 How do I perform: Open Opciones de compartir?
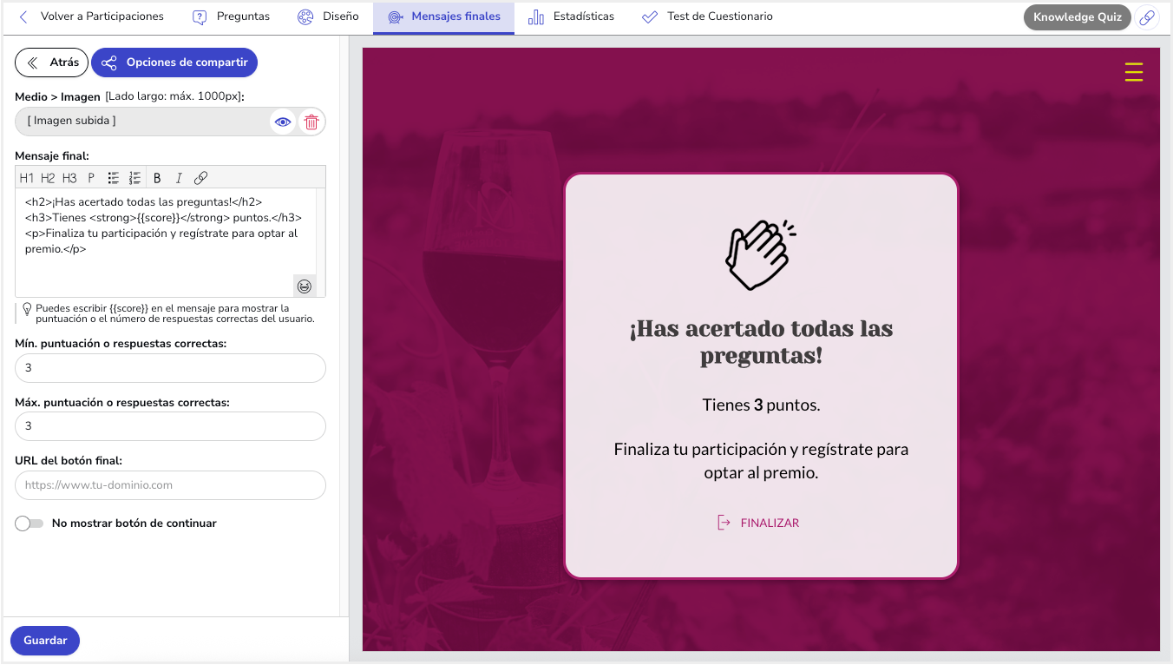click(x=174, y=63)
